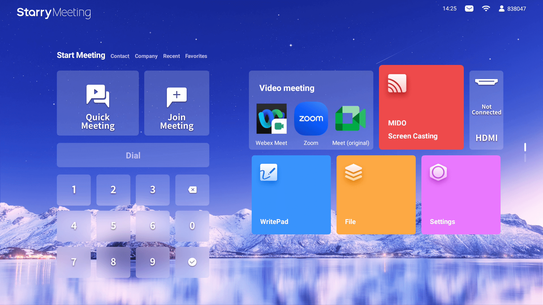Tap digit 1 on dial pad

[74, 190]
